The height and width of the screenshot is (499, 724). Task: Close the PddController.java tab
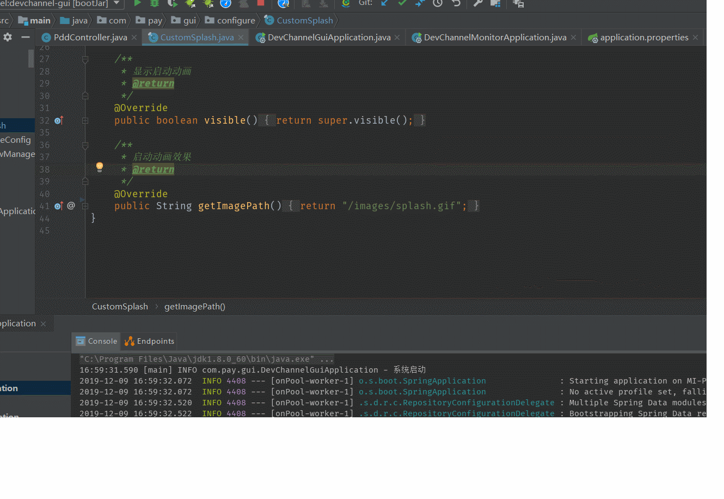[x=134, y=38]
